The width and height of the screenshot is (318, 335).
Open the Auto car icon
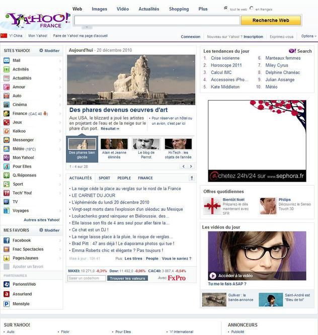pyautogui.click(x=7, y=96)
